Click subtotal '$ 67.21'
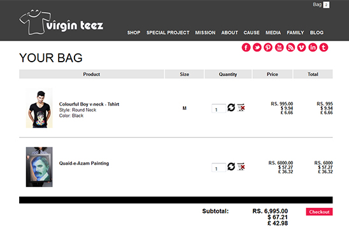Viewport: 349px width, 232px height. (x=278, y=217)
